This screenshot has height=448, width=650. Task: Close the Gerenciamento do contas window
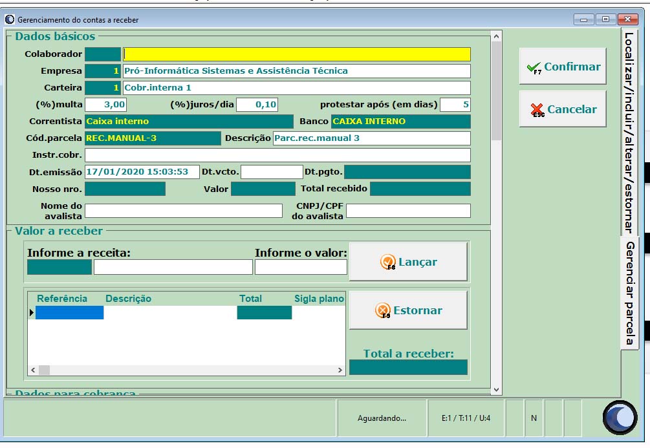[627, 19]
